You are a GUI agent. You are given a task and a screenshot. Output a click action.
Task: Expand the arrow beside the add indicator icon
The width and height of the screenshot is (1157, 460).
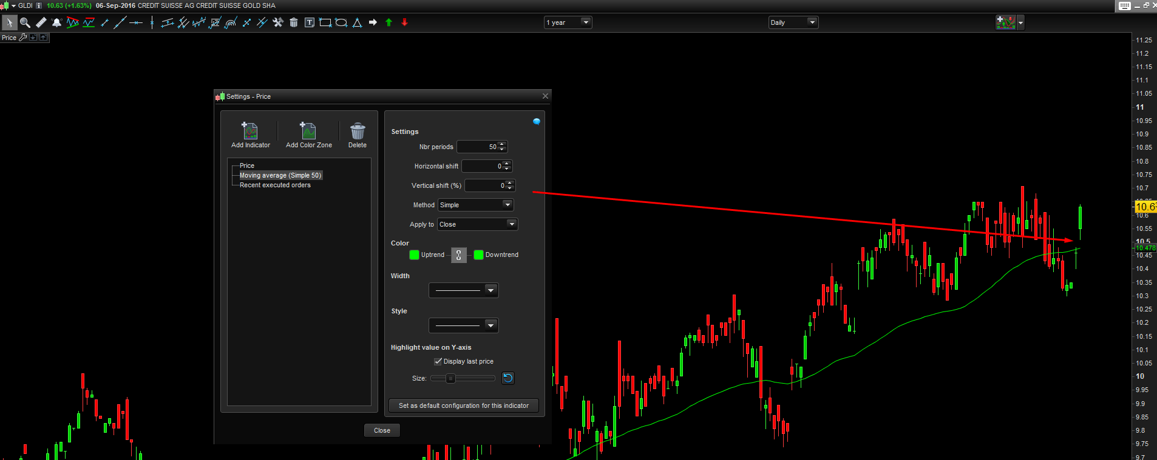coord(1021,22)
